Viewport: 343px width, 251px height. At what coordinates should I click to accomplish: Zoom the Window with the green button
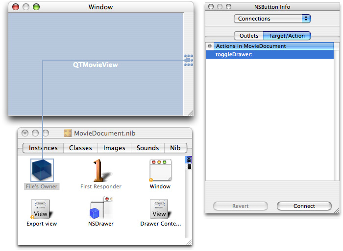(x=36, y=7)
